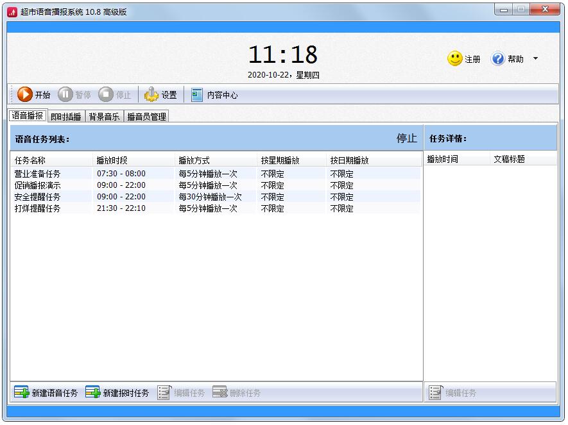Switch to the 即时插播 tab
The width and height of the screenshot is (568, 425).
(x=66, y=117)
